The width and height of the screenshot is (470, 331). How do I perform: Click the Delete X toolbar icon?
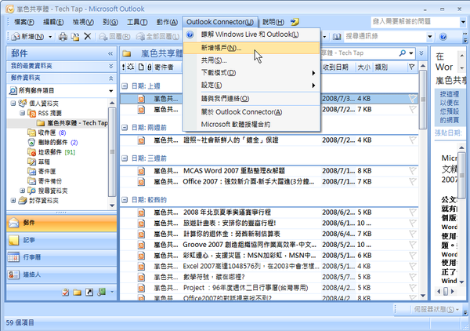pyautogui.click(x=88, y=37)
